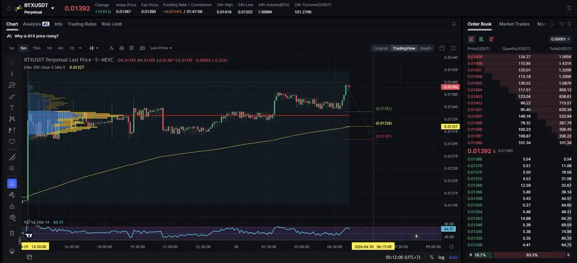Image resolution: width=577 pixels, height=263 pixels.
Task: Open the 05:12:00 (UTC+7) timezone selector
Action: pyautogui.click(x=403, y=258)
